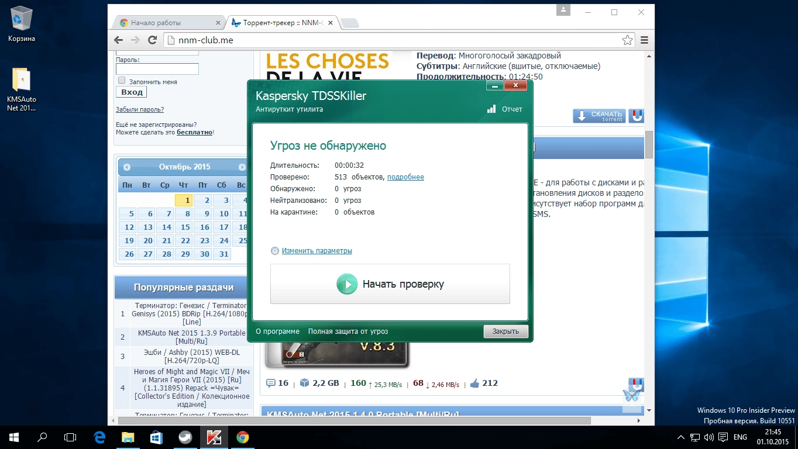Bookmark this page with star icon
The width and height of the screenshot is (798, 449).
click(627, 40)
